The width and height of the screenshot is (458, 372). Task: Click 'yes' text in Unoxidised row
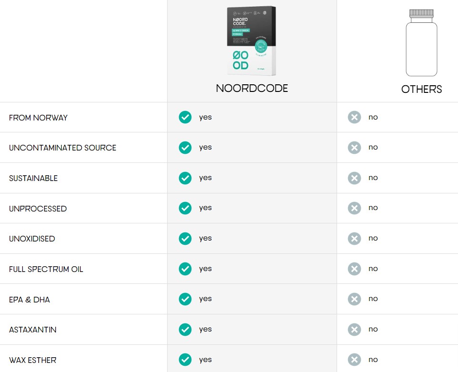click(205, 239)
